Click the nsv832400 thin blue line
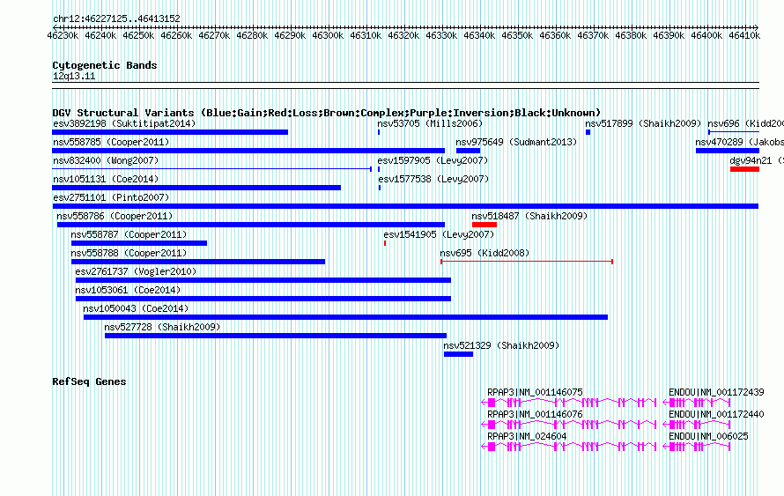Image resolution: width=784 pixels, height=496 pixels. (211, 169)
